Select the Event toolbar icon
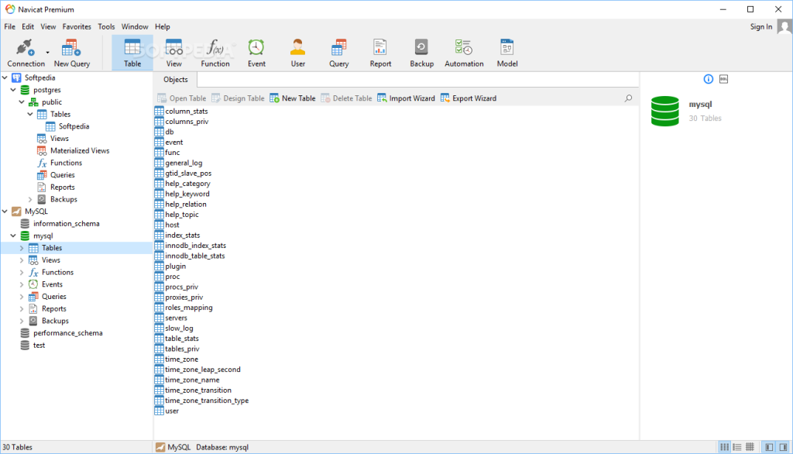Screen dimensions: 793x454 tap(256, 53)
